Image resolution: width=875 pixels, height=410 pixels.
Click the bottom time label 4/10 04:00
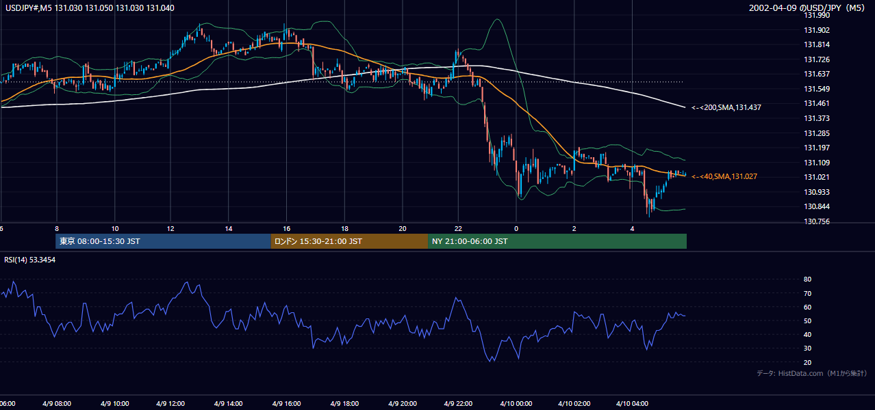(x=632, y=404)
